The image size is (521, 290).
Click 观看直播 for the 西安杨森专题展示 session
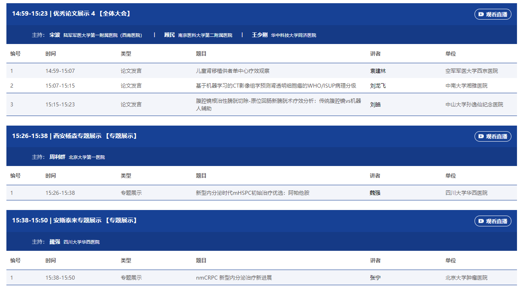click(493, 136)
